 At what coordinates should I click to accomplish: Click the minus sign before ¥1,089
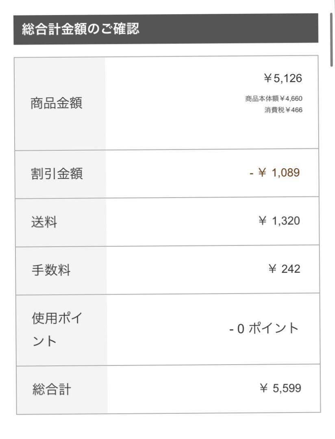tap(251, 173)
